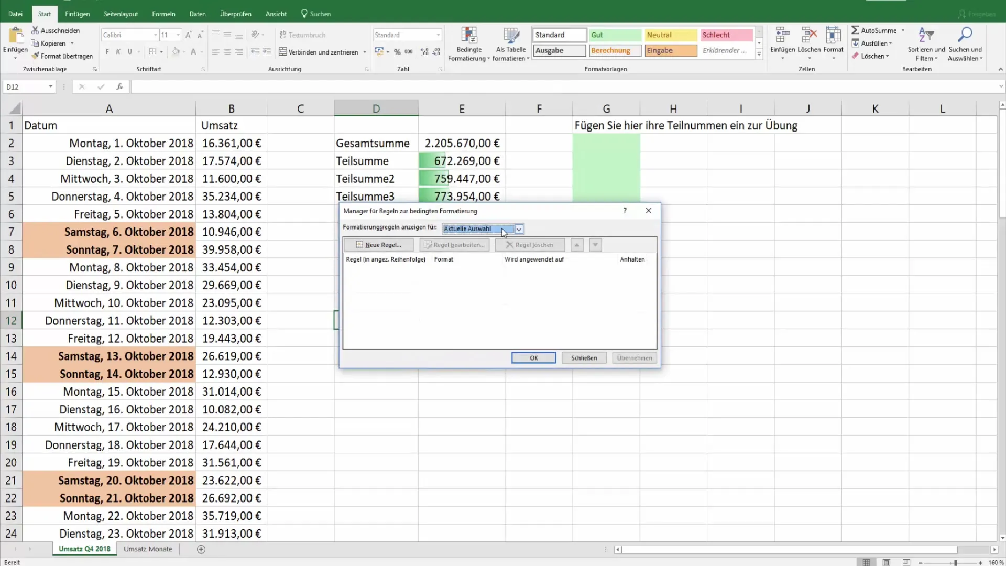Open Bedingte Formatierung menu

(469, 44)
